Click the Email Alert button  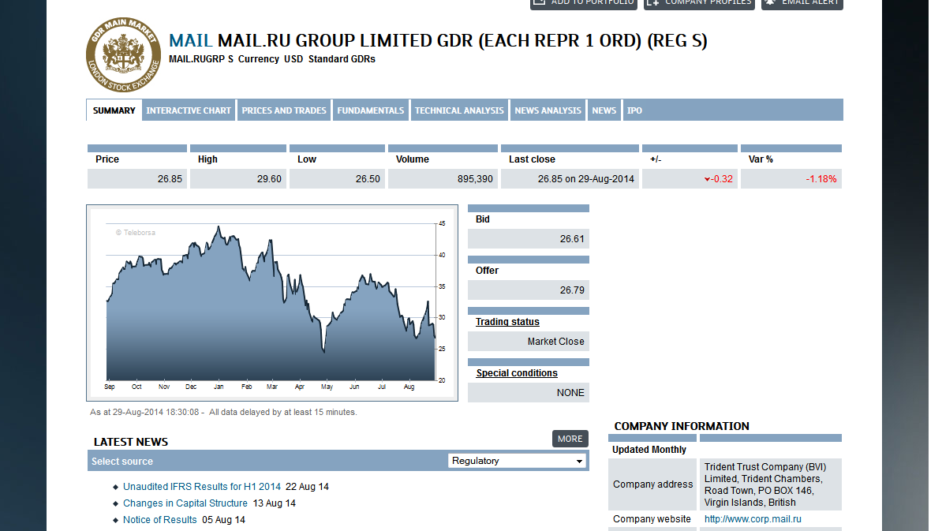(x=802, y=4)
